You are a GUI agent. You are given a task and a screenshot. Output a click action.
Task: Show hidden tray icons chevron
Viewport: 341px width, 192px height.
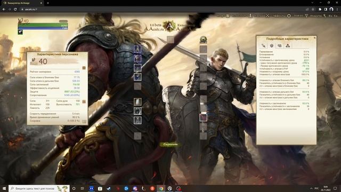point(311,188)
